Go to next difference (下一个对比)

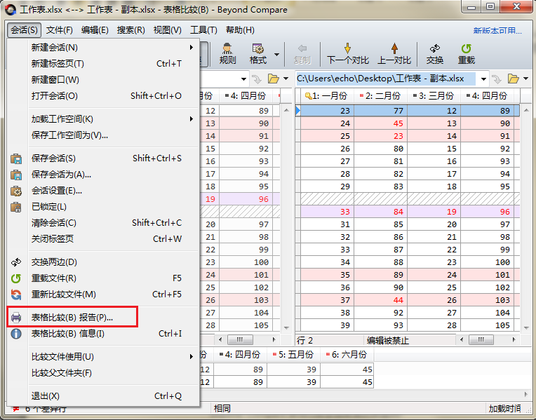348,54
